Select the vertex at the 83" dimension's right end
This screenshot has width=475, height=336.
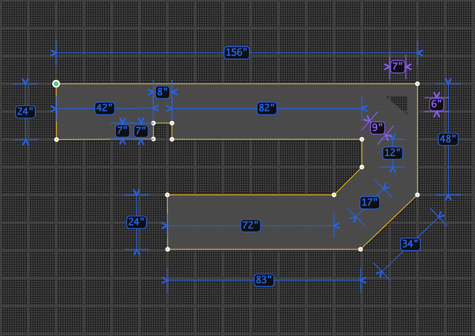[361, 249]
